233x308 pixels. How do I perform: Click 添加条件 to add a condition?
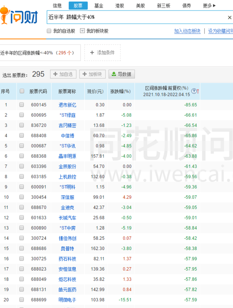[102, 53]
